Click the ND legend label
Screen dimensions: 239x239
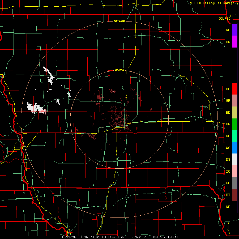coord(228,207)
